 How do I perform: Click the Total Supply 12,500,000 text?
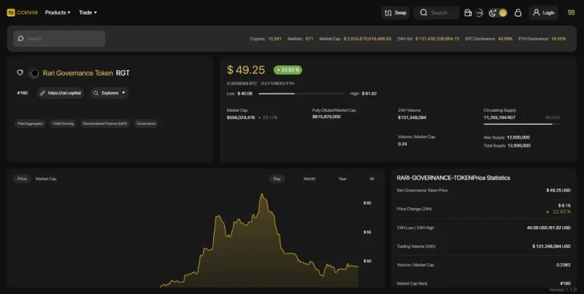(x=507, y=145)
